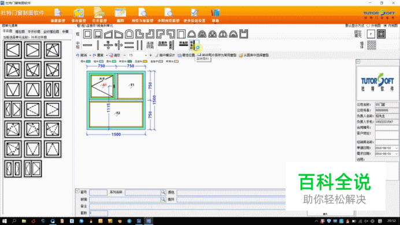This screenshot has height=225, width=400.
Task: Collapse the company info panel expander
Action: 358,61
